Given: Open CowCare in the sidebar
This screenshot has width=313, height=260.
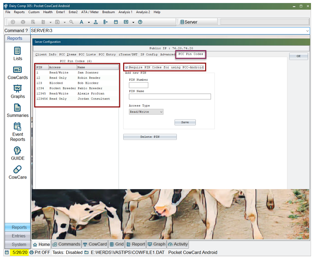Looking at the screenshot, I should [18, 172].
